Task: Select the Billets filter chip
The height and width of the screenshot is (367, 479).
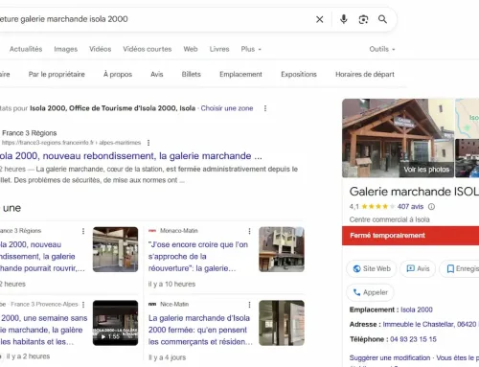Action: click(x=192, y=75)
